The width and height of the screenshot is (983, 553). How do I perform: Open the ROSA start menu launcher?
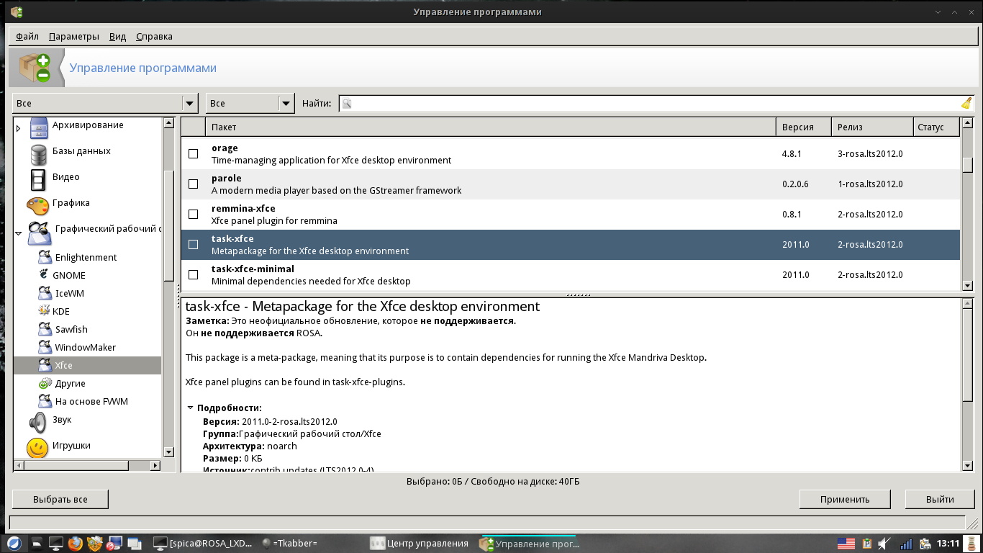14,543
